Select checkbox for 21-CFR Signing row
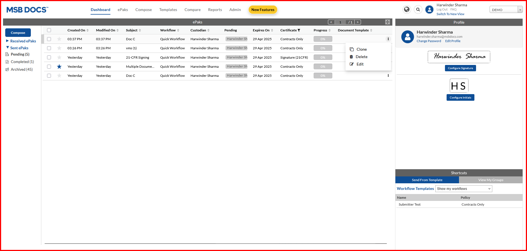Viewport: 527px width, 251px height. 49,58
